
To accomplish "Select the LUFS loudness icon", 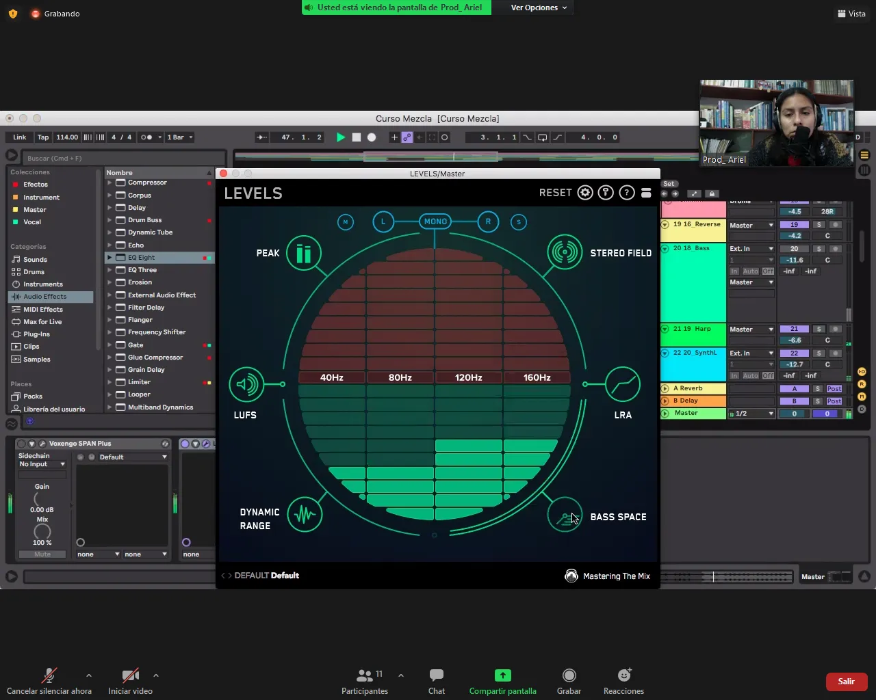I will (246, 384).
